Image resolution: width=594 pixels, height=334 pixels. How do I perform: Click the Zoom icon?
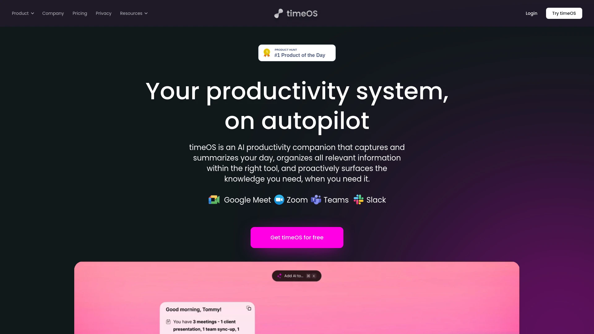click(x=279, y=200)
